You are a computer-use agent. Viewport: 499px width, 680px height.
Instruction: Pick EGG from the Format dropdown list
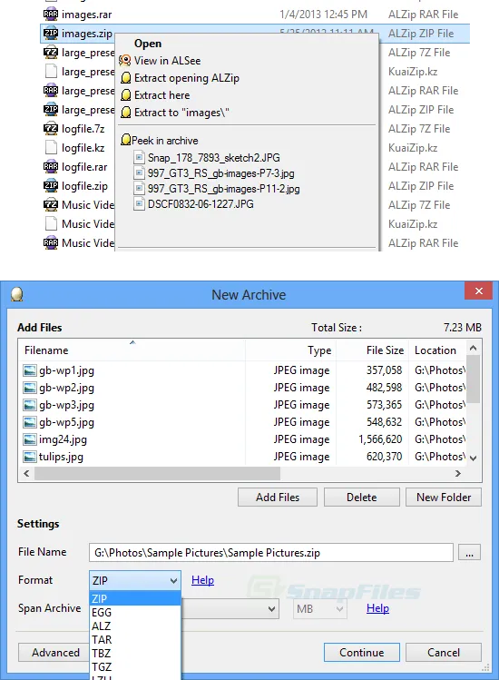(135, 612)
